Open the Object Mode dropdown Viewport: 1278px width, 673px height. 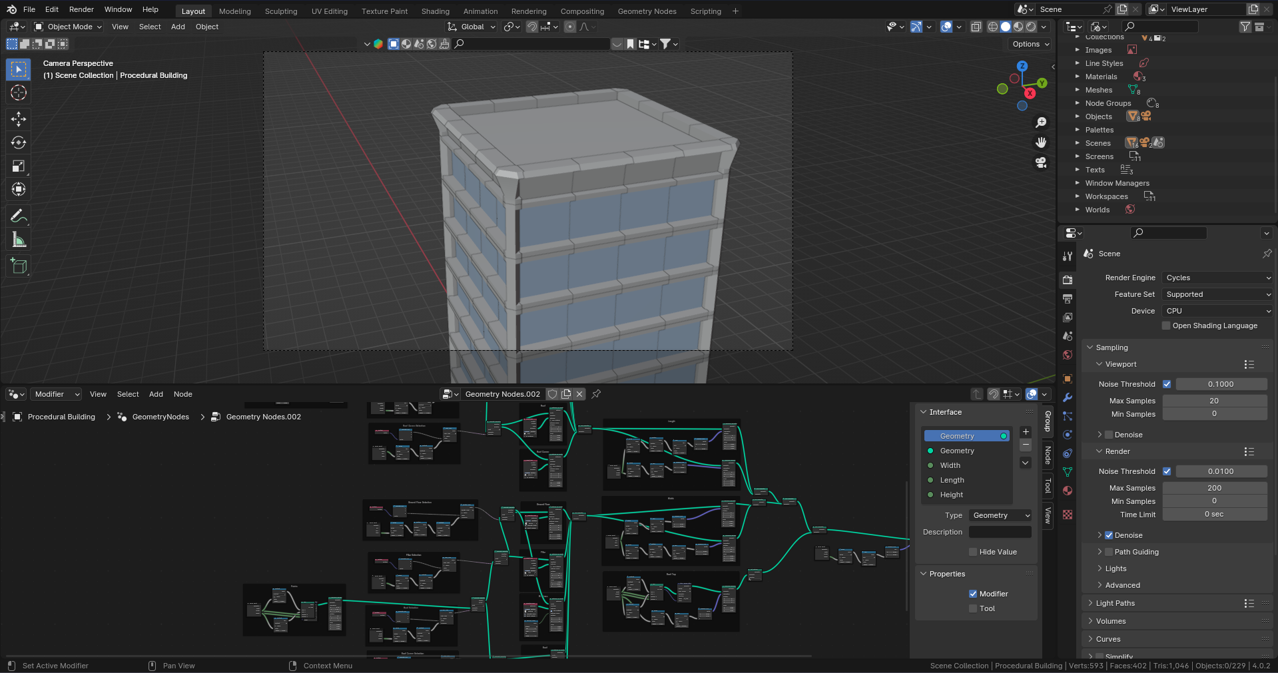pos(67,27)
